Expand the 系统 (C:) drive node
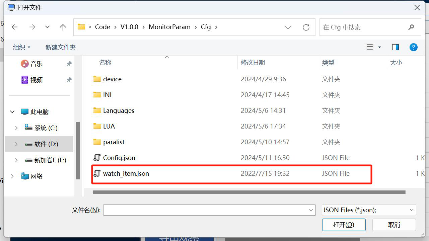 click(x=16, y=128)
